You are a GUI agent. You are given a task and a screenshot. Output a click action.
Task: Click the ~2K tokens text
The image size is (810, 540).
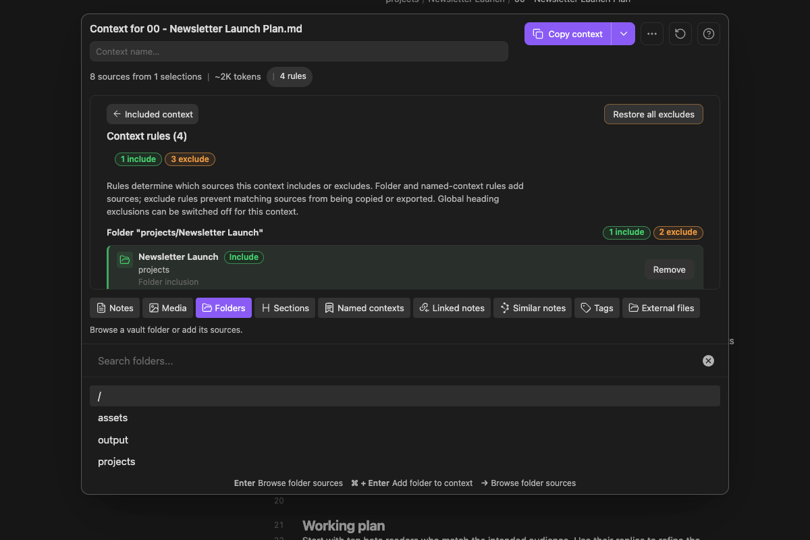(238, 77)
